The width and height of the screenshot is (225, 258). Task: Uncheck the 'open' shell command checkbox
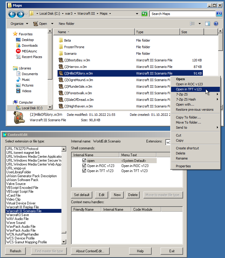click(84, 160)
